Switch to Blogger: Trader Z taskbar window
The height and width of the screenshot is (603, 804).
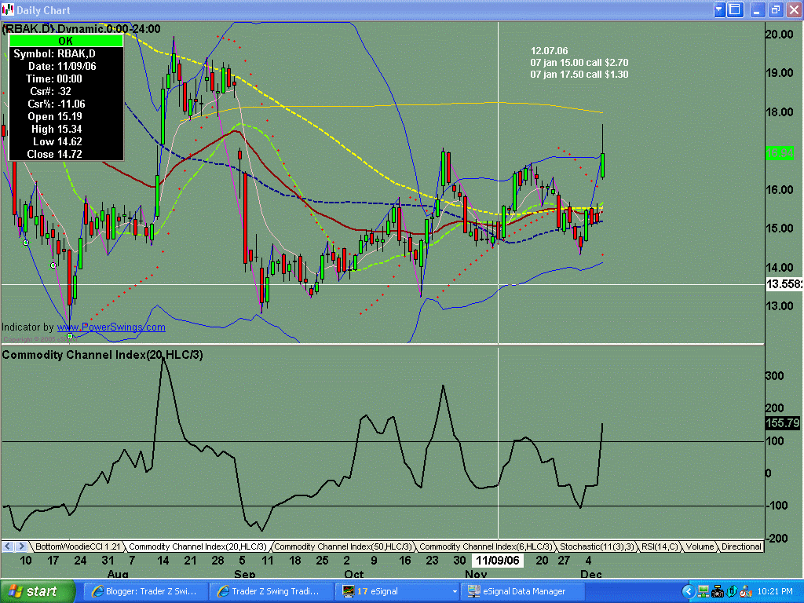tap(145, 591)
